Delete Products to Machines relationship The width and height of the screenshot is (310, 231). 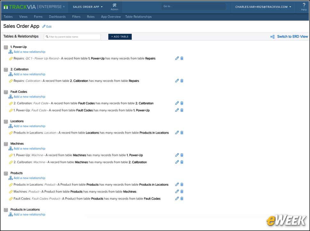pyautogui.click(x=182, y=191)
